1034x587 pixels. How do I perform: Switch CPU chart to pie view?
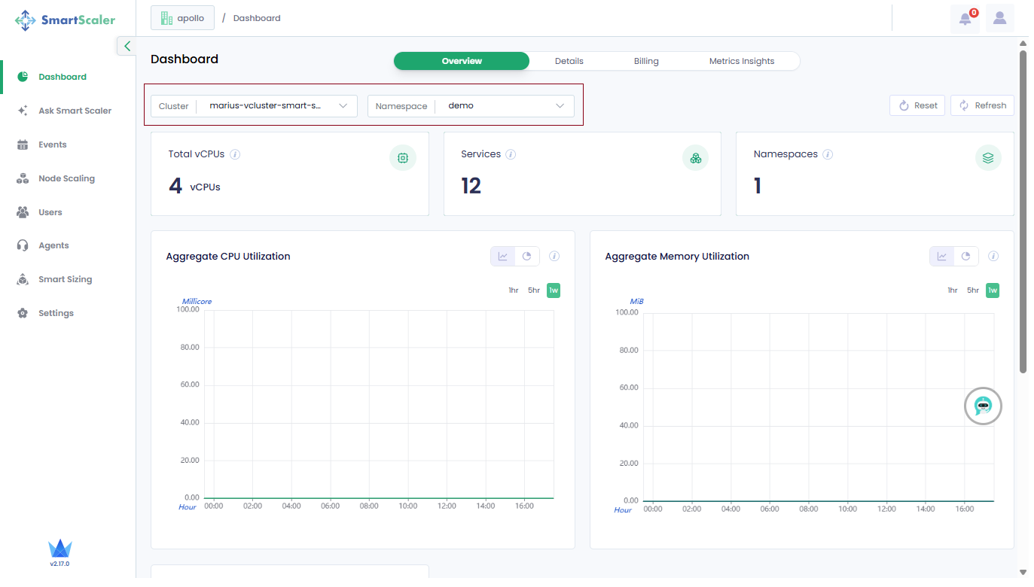click(x=527, y=257)
